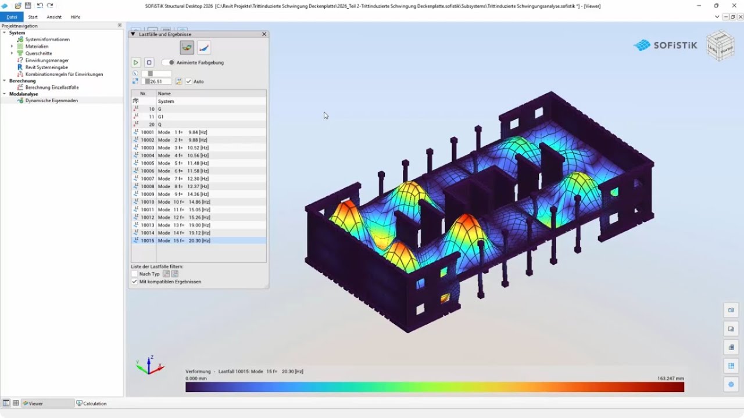Image resolution: width=744 pixels, height=418 pixels.
Task: Open the Start ribbon tab
Action: pos(33,17)
